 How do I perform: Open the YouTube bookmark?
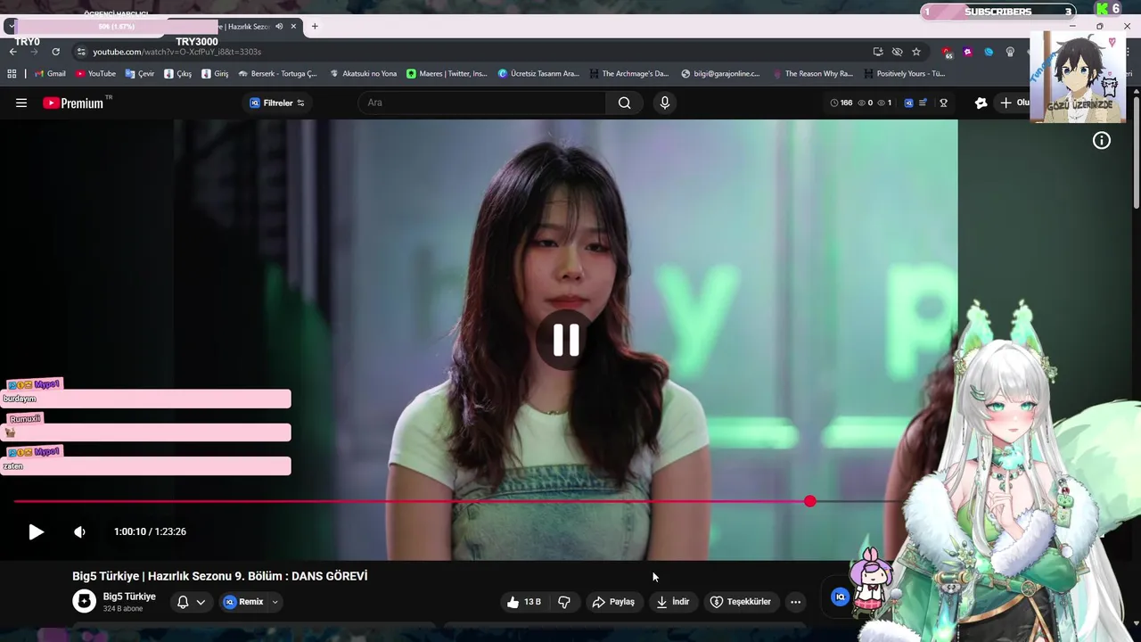95,74
